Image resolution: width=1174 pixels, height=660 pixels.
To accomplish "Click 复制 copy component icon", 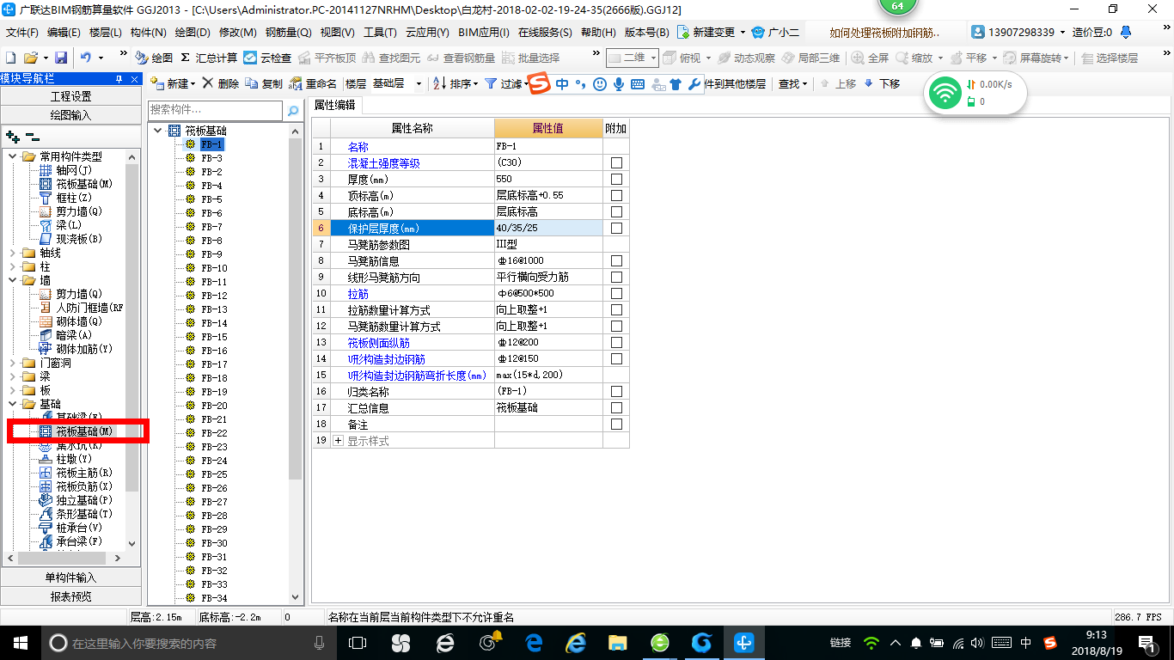I will [264, 83].
